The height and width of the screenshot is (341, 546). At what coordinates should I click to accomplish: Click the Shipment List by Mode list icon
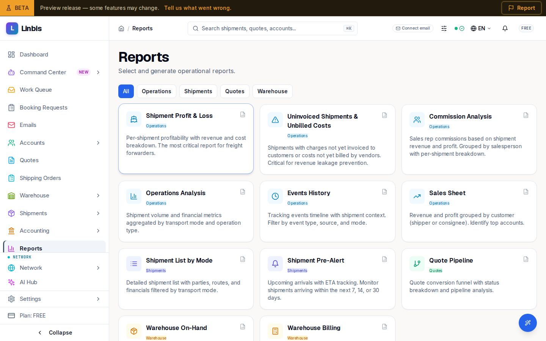click(x=134, y=264)
